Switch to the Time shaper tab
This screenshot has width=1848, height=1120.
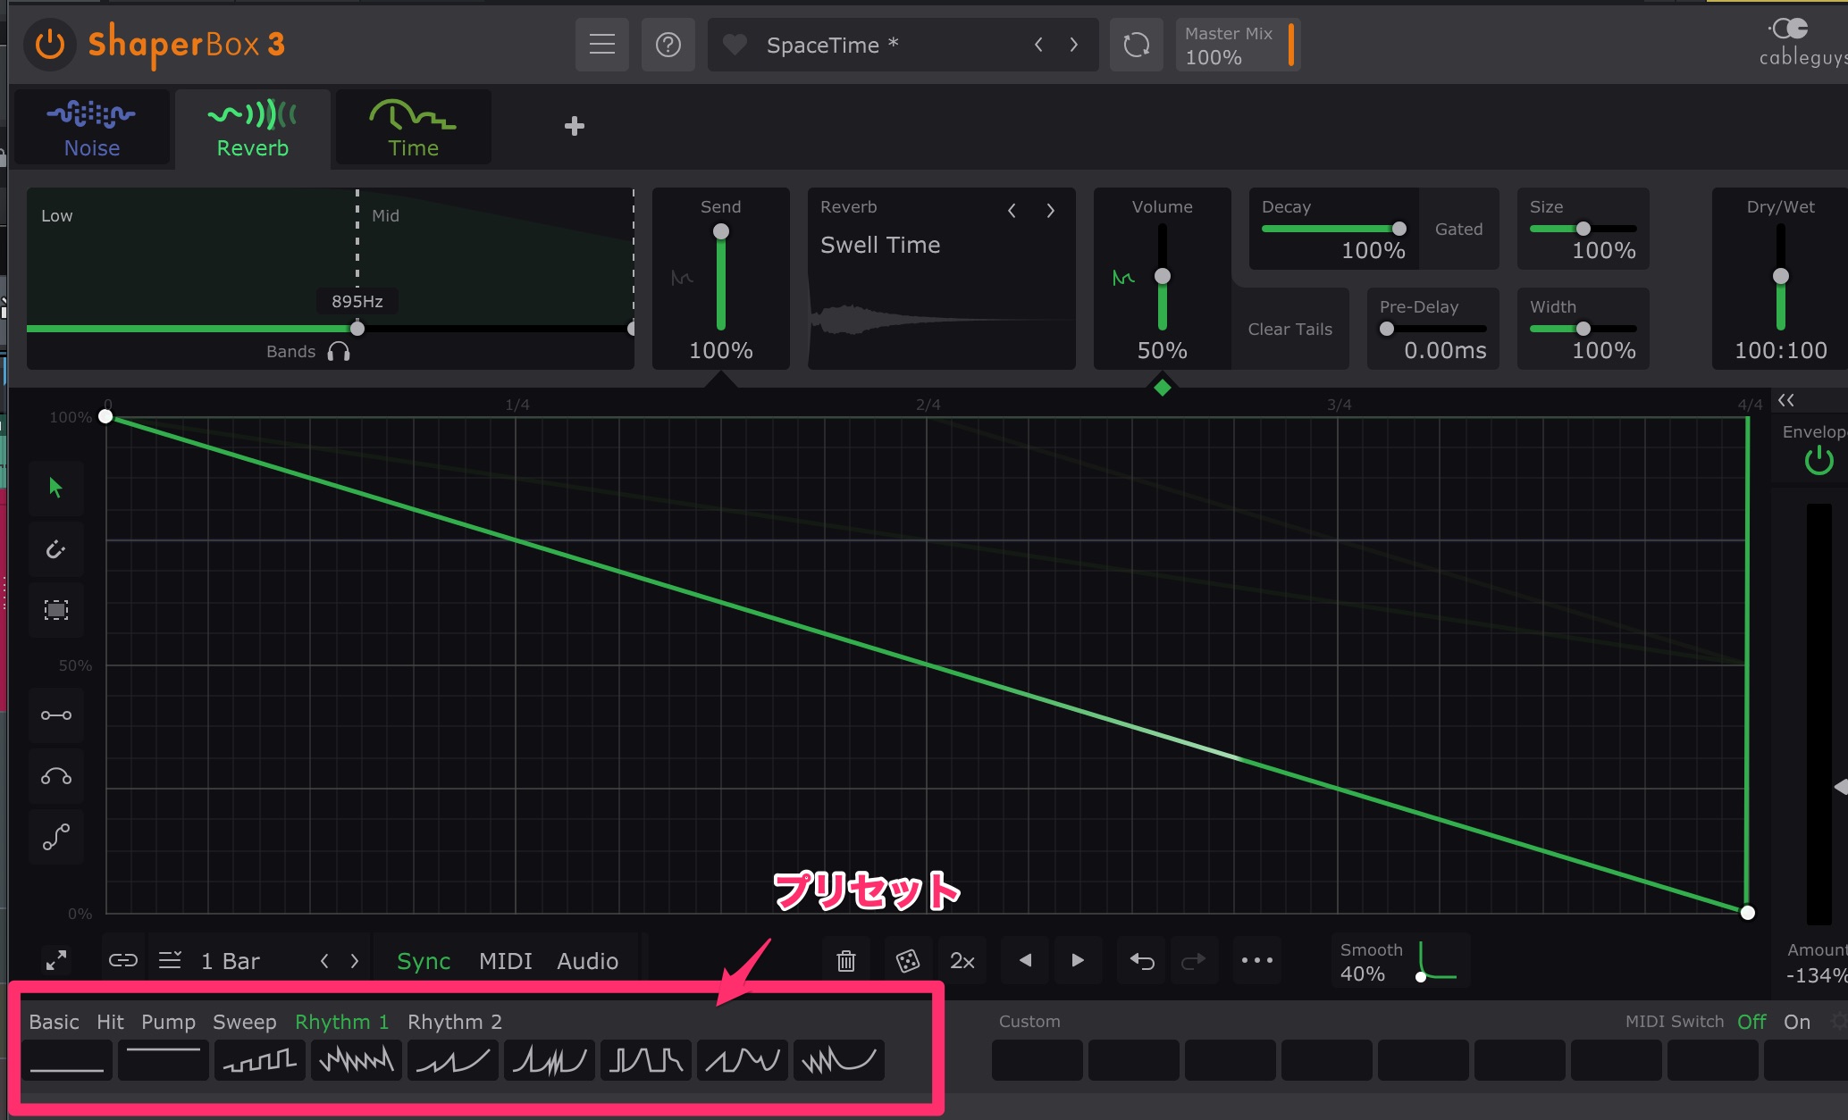coord(413,128)
